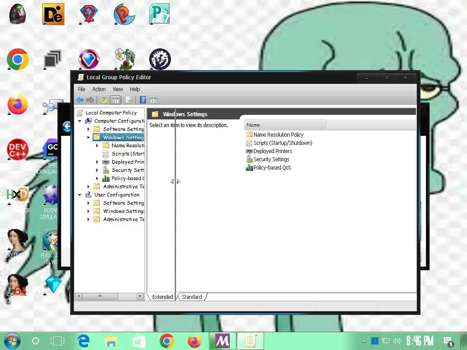The height and width of the screenshot is (350, 467).
Task: Open the Dev-C++ desktop icon
Action: 18,149
